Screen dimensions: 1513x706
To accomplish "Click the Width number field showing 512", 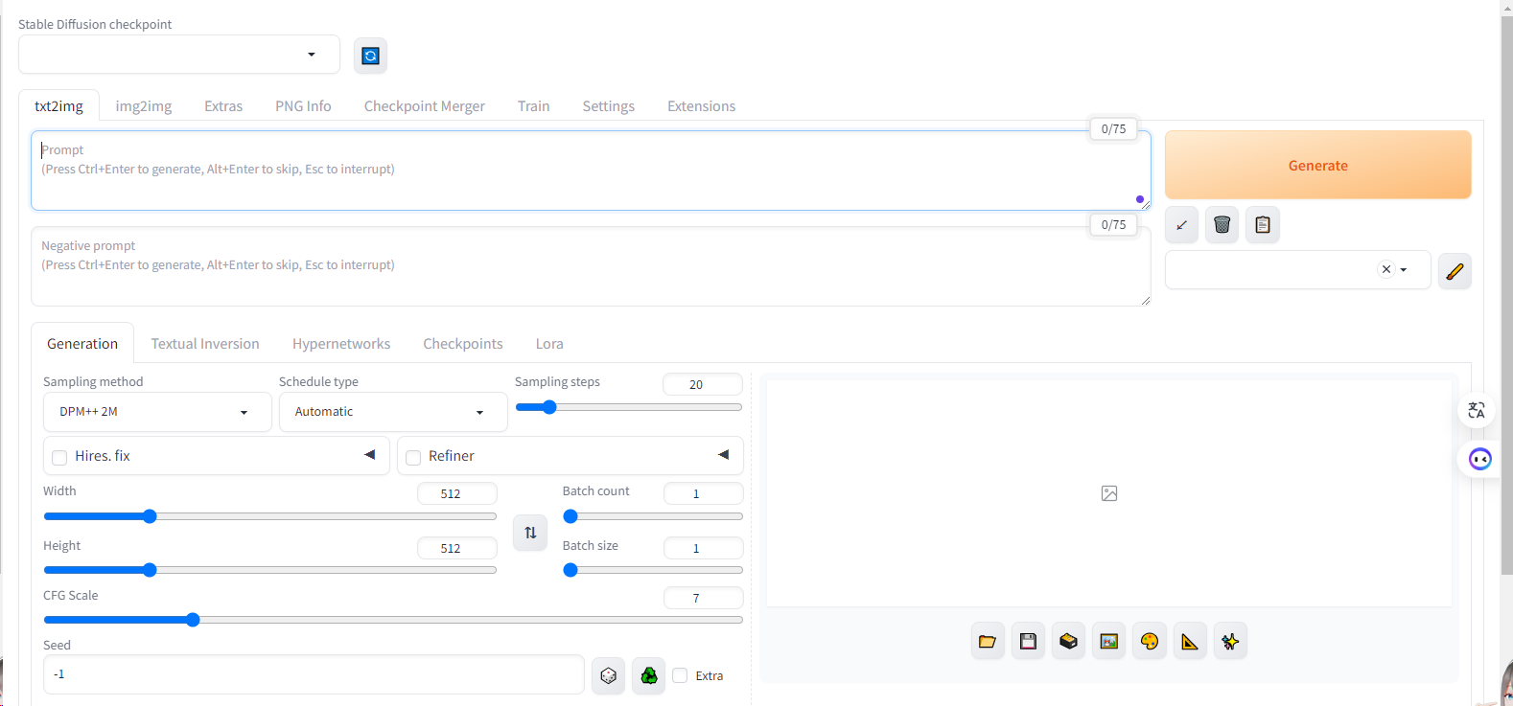I will tap(457, 493).
